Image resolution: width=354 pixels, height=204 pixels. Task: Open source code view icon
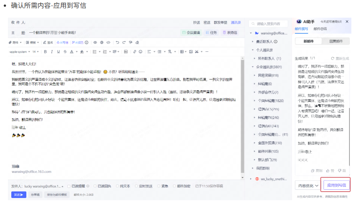click(x=108, y=42)
